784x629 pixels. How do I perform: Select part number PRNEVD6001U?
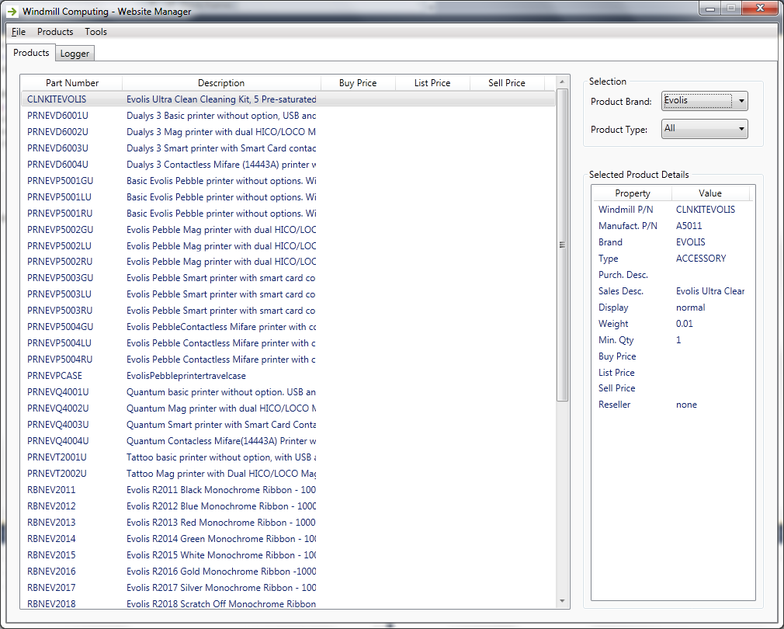tap(57, 116)
